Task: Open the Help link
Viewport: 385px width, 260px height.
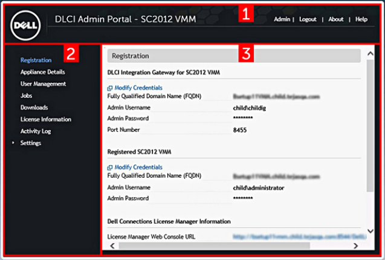Action: 361,19
